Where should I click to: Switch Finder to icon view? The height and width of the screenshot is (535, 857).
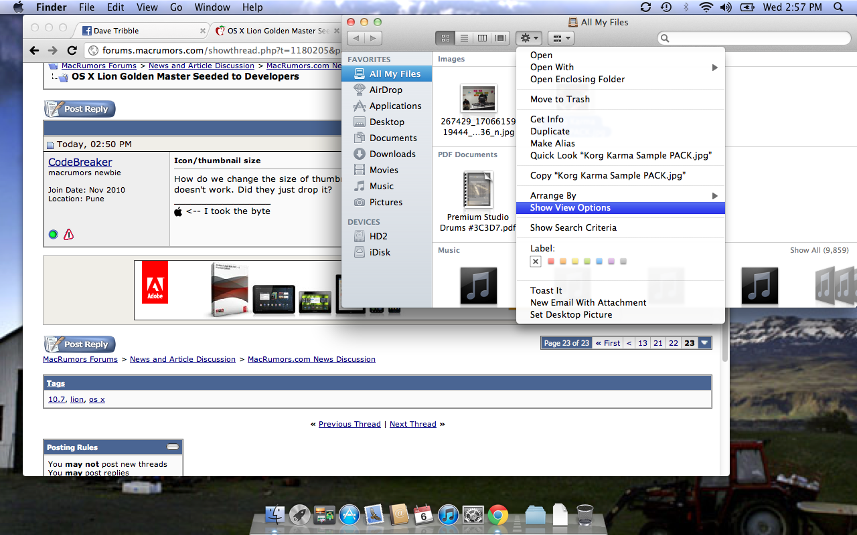445,38
